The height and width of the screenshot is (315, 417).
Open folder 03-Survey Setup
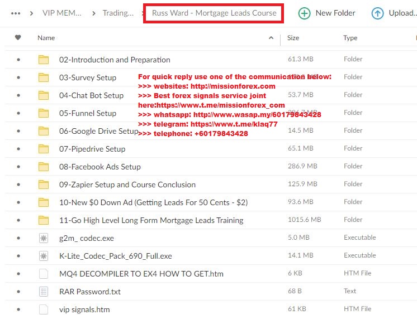88,77
